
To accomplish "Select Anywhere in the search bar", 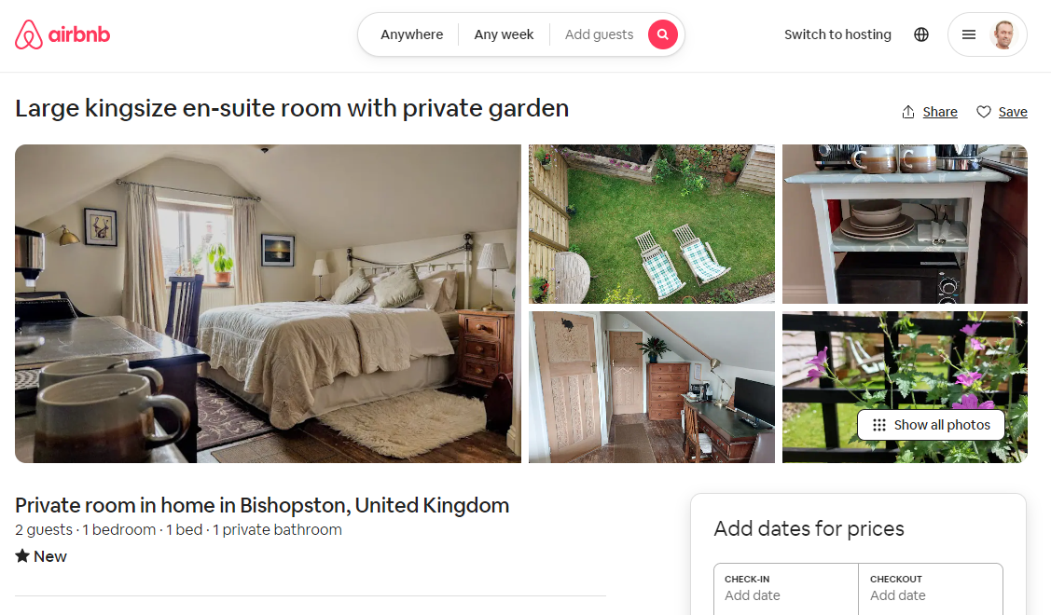I will click(x=411, y=34).
